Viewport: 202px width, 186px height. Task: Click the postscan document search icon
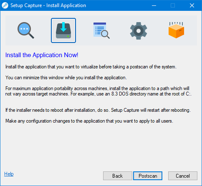[x=101, y=30]
